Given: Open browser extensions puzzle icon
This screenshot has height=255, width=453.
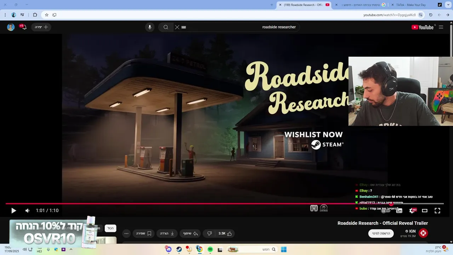Looking at the screenshot, I should [35, 15].
